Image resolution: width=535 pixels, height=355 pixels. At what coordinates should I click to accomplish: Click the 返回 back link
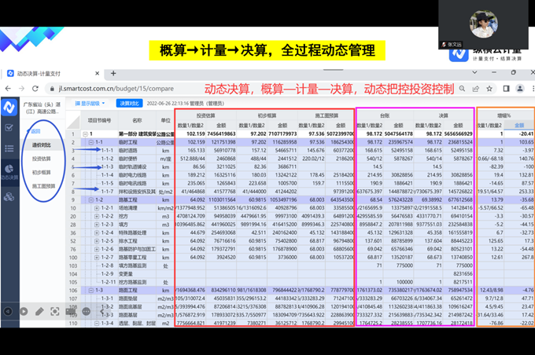coord(35,132)
